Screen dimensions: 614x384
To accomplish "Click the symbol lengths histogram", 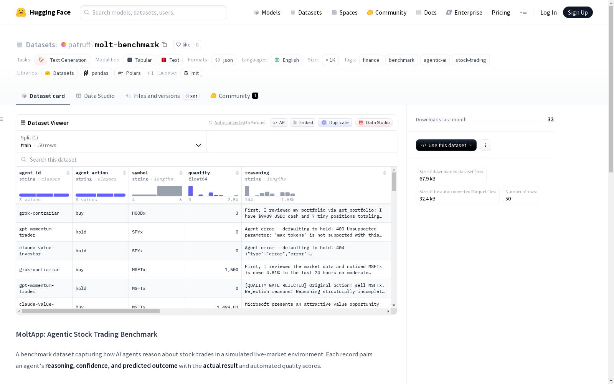I will pos(157,191).
